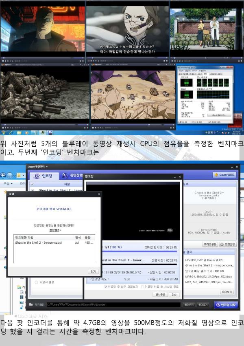This screenshot has height=346, width=244.
Task: Click the close X of the 알림 dialog
Action: click(99, 194)
